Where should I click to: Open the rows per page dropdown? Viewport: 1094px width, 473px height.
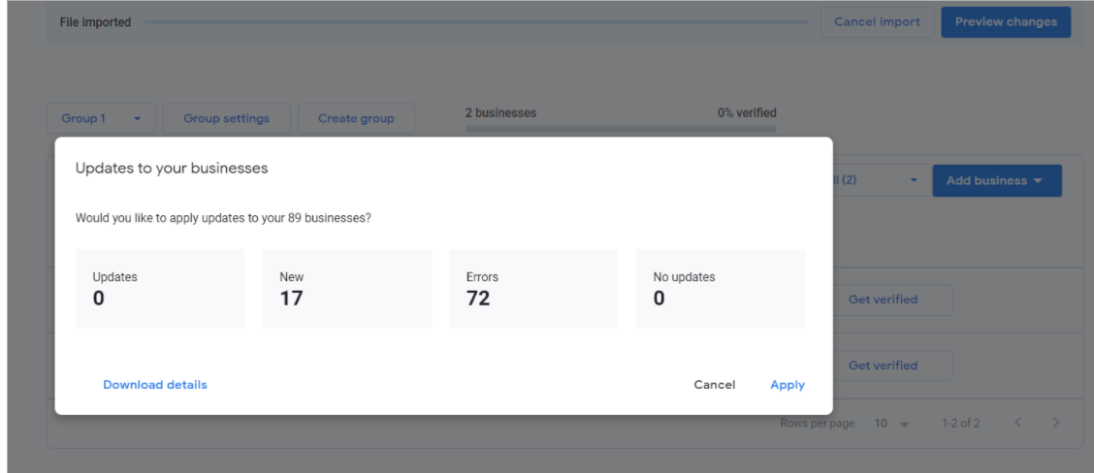[x=892, y=423]
